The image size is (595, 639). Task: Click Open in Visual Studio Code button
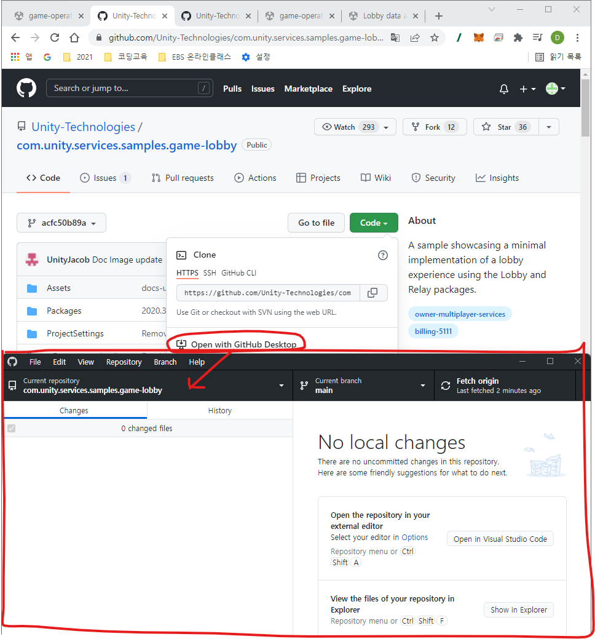pyautogui.click(x=500, y=539)
